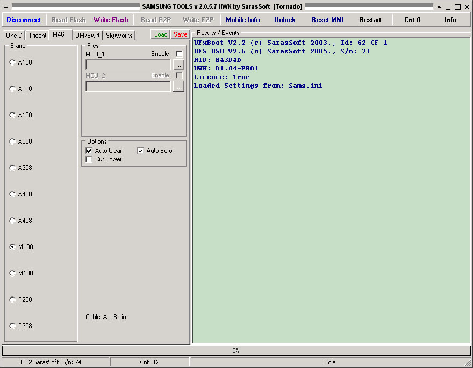Click the 'Licence: True' log line
The image size is (473, 368).
click(221, 77)
